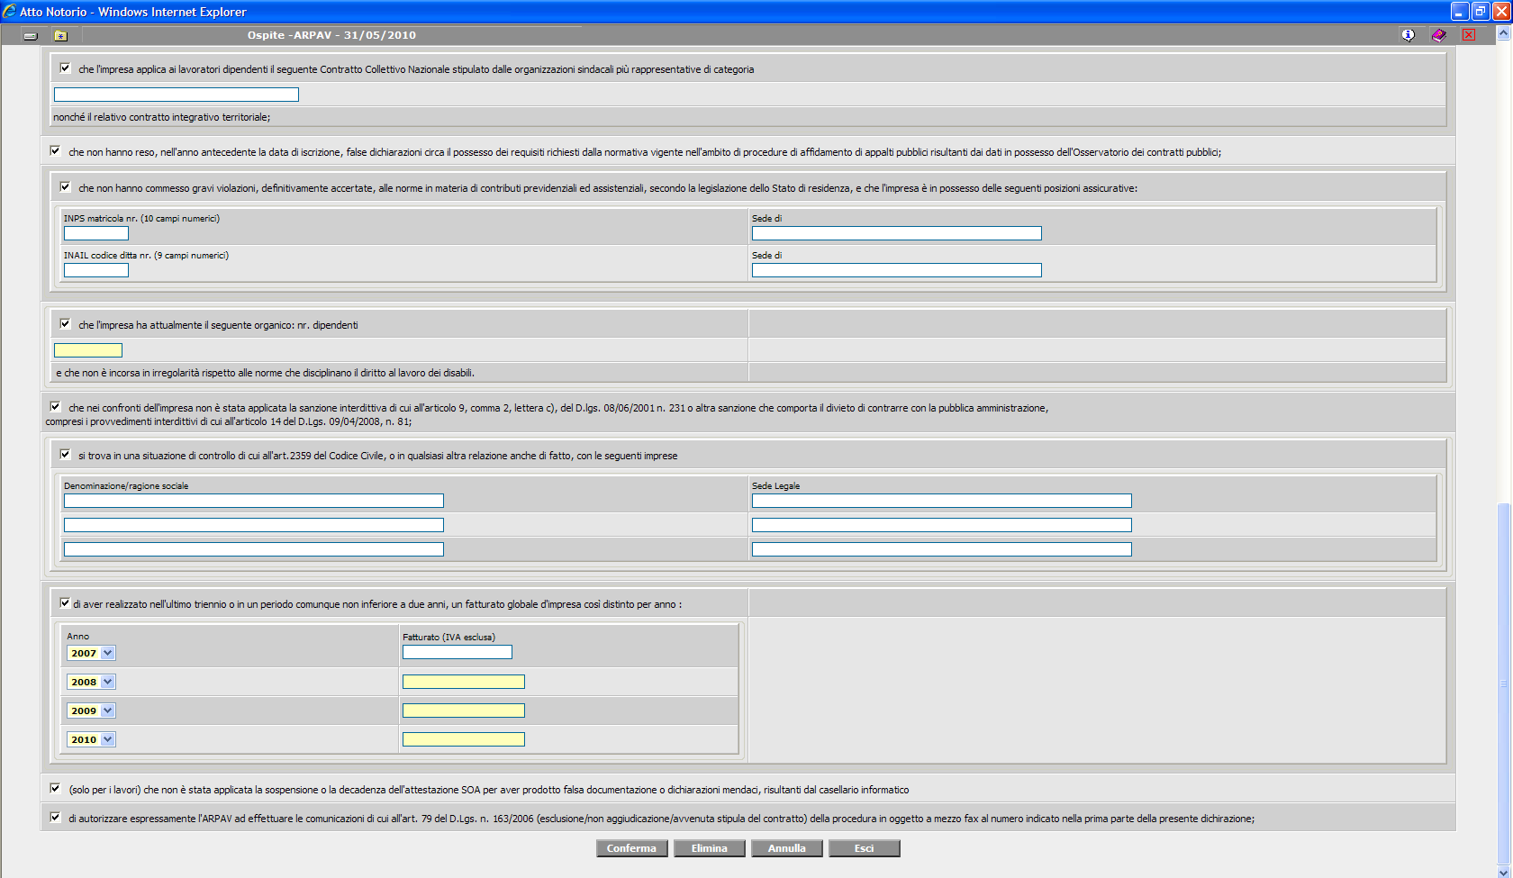
Task: Open the info speech-bubble icon
Action: pos(1408,35)
